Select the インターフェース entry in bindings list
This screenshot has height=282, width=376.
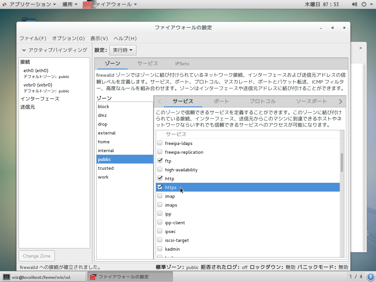tap(54, 99)
